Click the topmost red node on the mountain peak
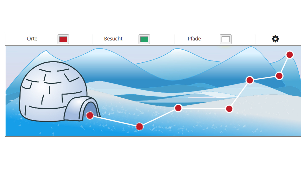The width and height of the screenshot is (301, 169). (x=290, y=55)
